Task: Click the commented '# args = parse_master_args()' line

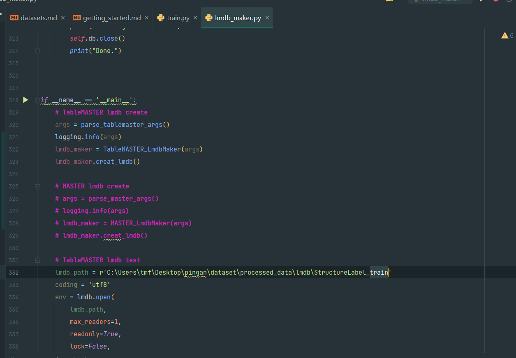Action: [107, 198]
